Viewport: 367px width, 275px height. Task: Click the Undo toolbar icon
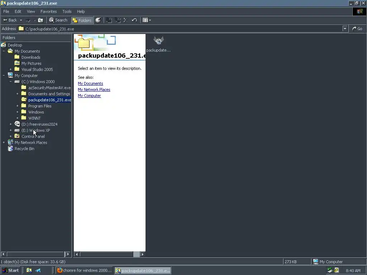pos(134,20)
